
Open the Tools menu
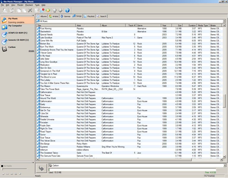point(37,5)
